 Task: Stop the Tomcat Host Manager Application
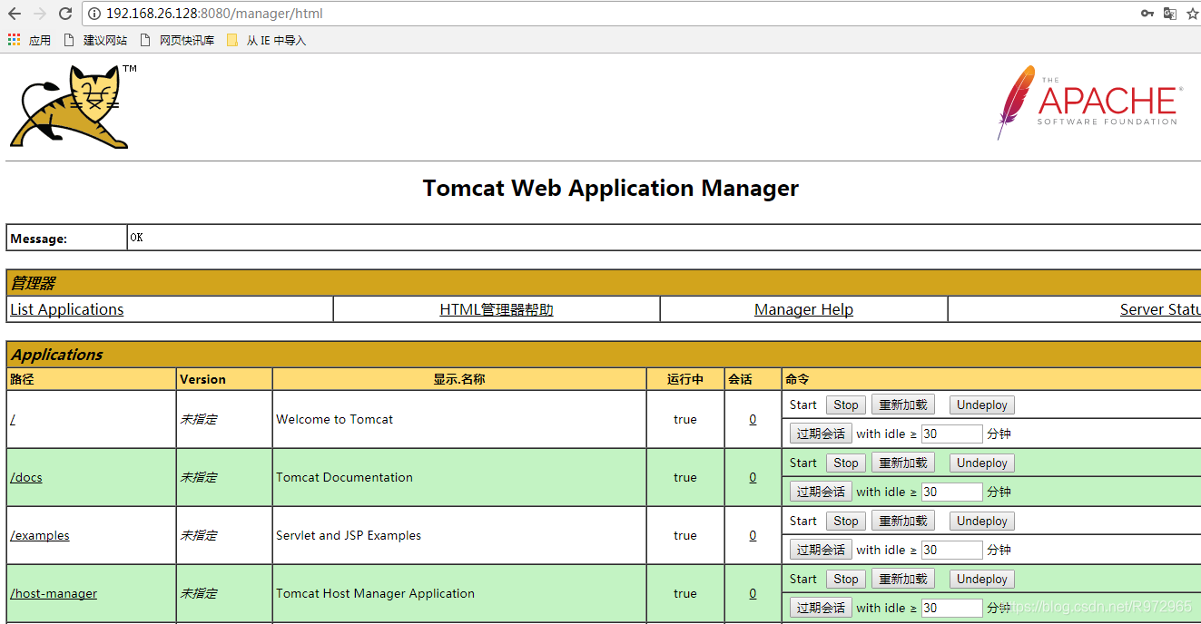pos(846,579)
